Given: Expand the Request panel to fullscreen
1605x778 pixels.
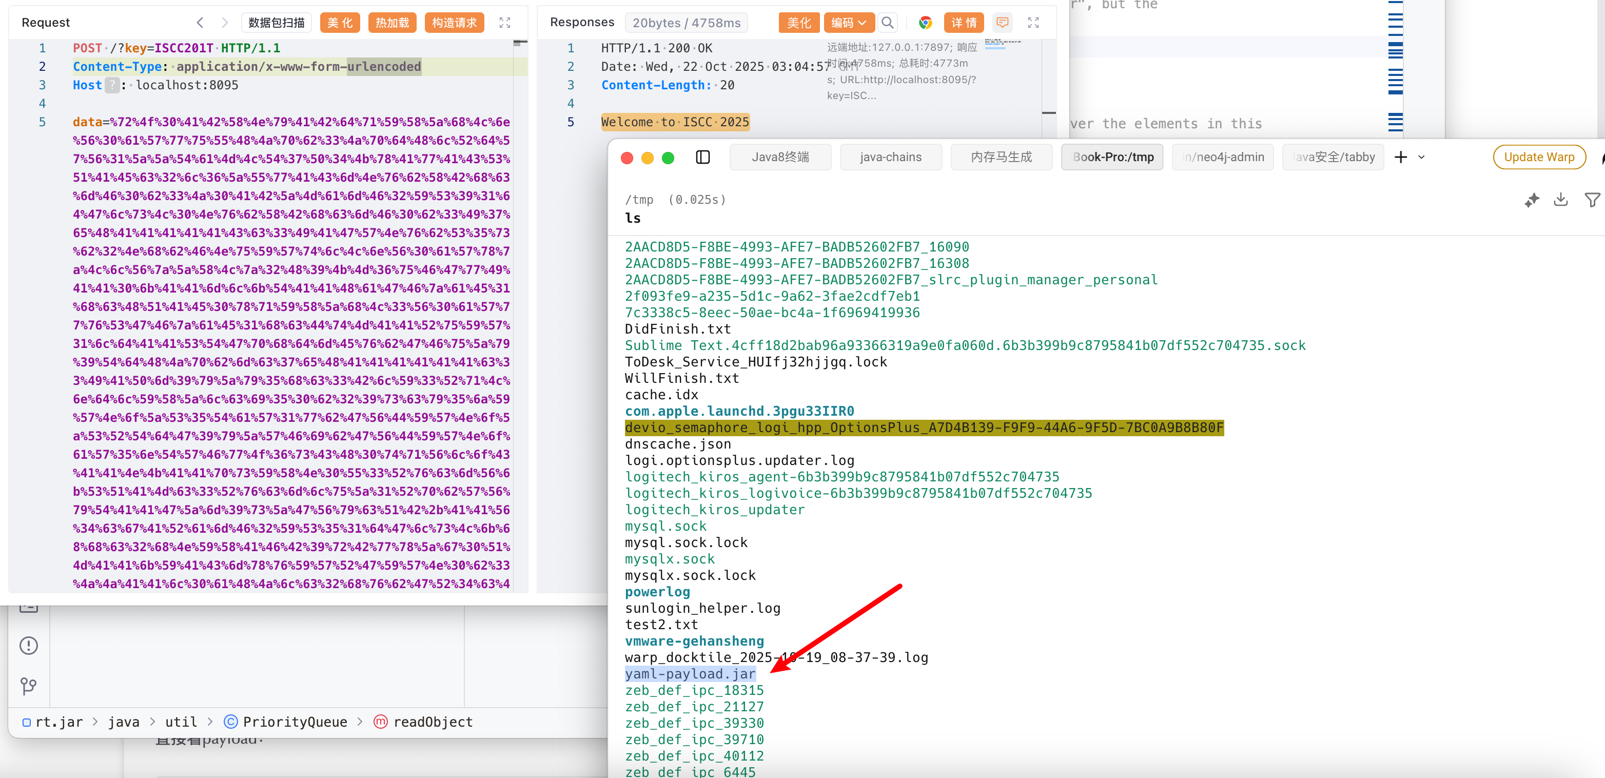Looking at the screenshot, I should pyautogui.click(x=505, y=23).
